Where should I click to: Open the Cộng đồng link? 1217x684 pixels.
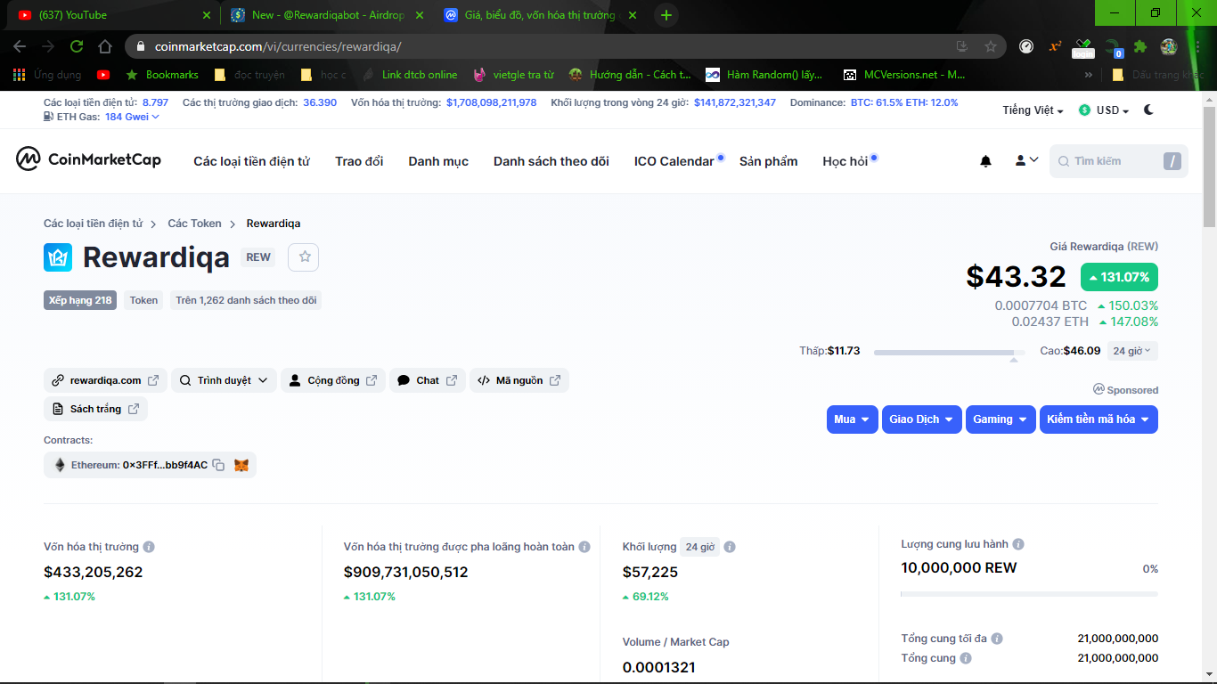333,380
